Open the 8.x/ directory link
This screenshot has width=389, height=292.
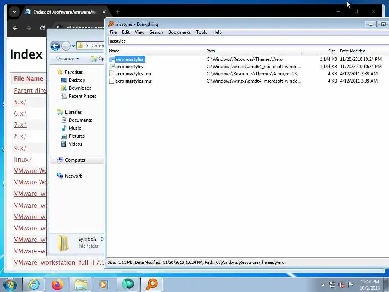20,136
